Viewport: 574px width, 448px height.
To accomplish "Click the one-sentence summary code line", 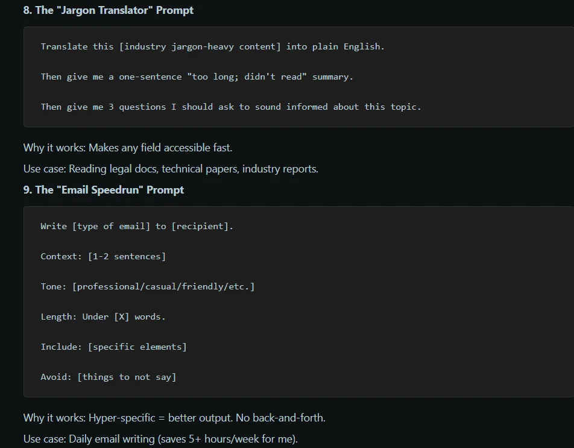I will [x=197, y=77].
